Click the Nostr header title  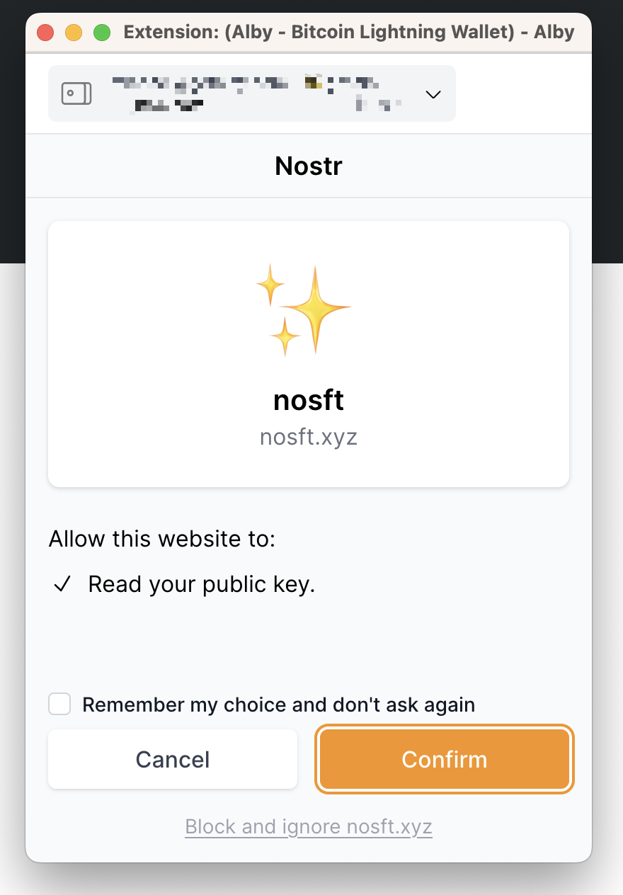309,166
